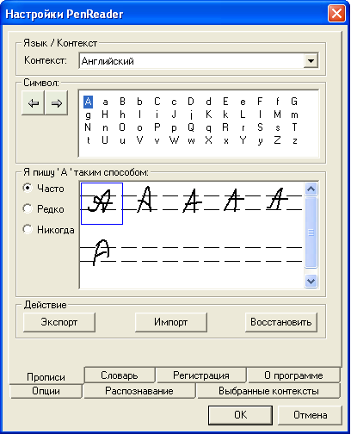This screenshot has width=351, height=434.
Task: Select uppercase Q in symbol grid
Action: (x=191, y=127)
